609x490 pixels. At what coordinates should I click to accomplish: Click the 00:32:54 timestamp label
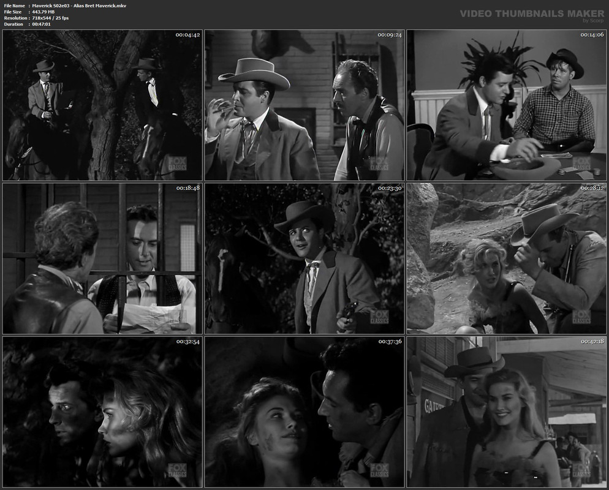tap(188, 341)
